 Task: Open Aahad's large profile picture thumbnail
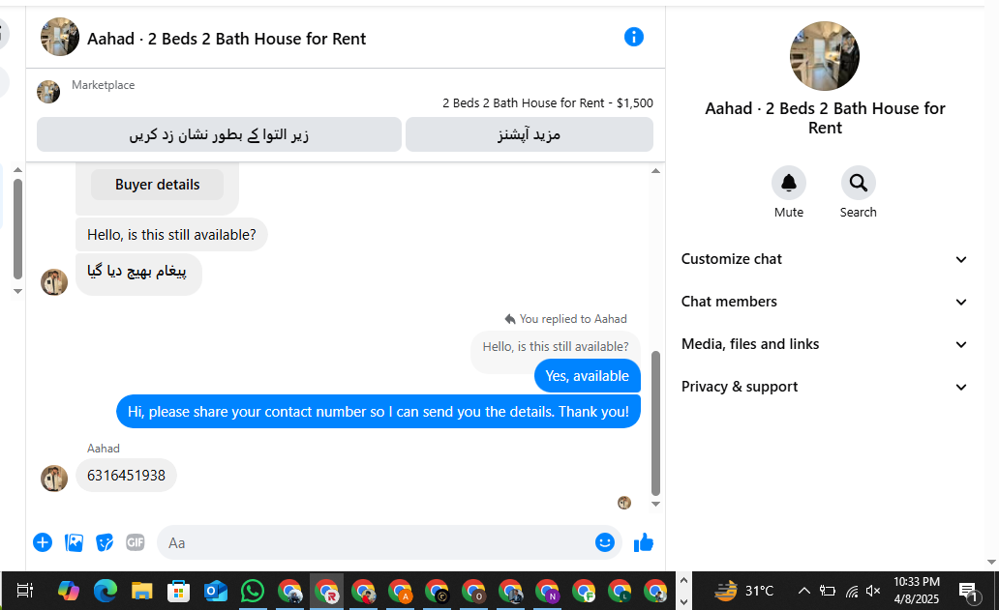coord(825,56)
